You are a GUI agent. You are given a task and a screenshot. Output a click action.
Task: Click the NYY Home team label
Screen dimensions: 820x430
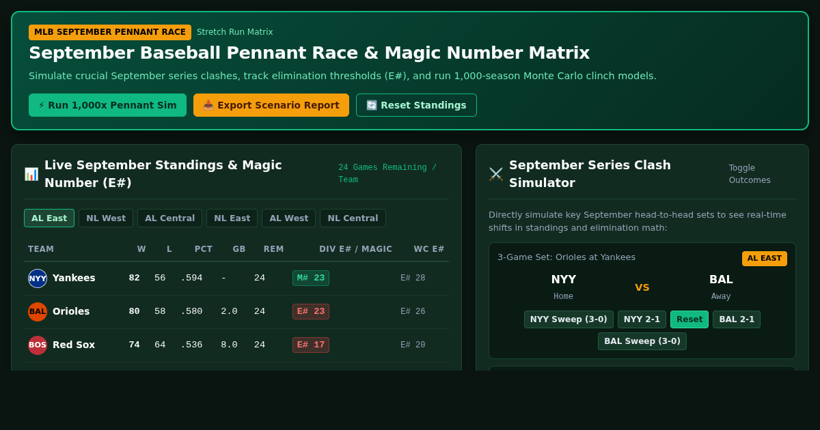(x=564, y=287)
